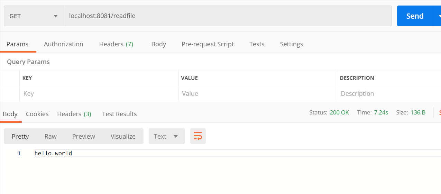441x194 pixels.
Task: Click the query param Key field
Action: click(x=99, y=94)
